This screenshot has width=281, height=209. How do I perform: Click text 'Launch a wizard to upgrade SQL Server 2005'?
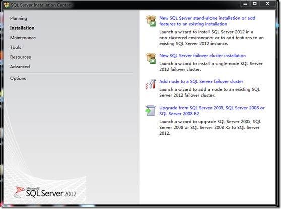coord(205,122)
